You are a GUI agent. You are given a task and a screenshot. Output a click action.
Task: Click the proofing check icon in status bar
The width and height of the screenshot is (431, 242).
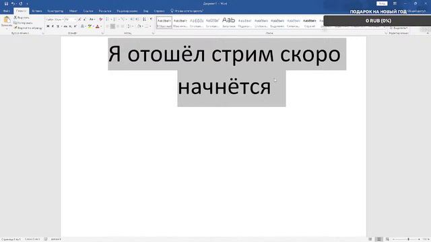coord(46,239)
